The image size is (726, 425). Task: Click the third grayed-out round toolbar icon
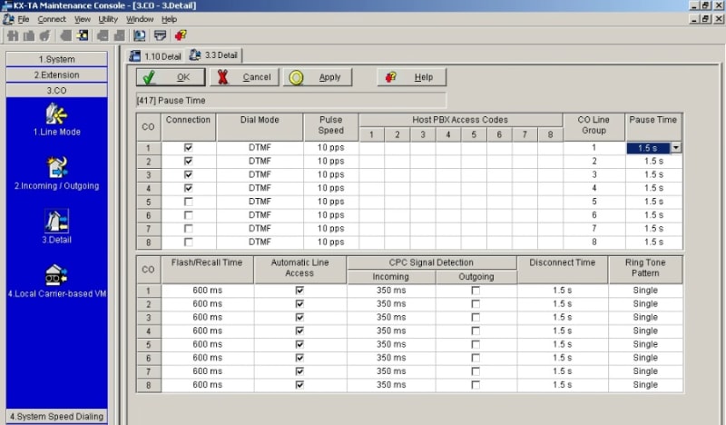(44, 35)
